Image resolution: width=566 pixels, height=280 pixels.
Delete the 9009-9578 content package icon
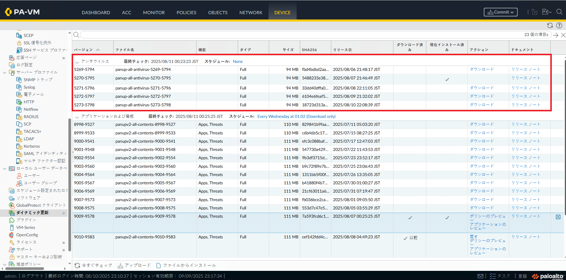coord(558,217)
